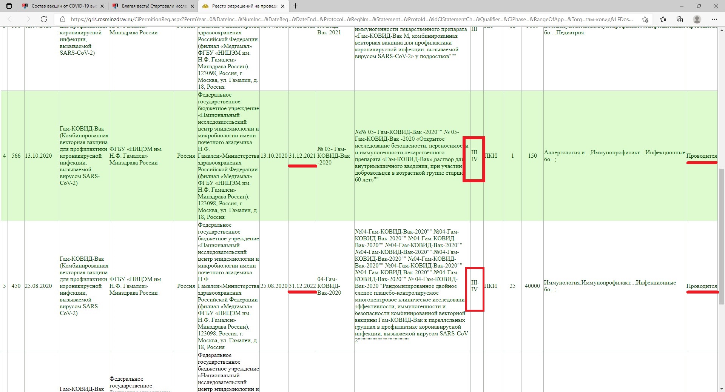This screenshot has height=392, width=725.
Task: Click 'Россия' country cell in row 5
Action: [186, 286]
